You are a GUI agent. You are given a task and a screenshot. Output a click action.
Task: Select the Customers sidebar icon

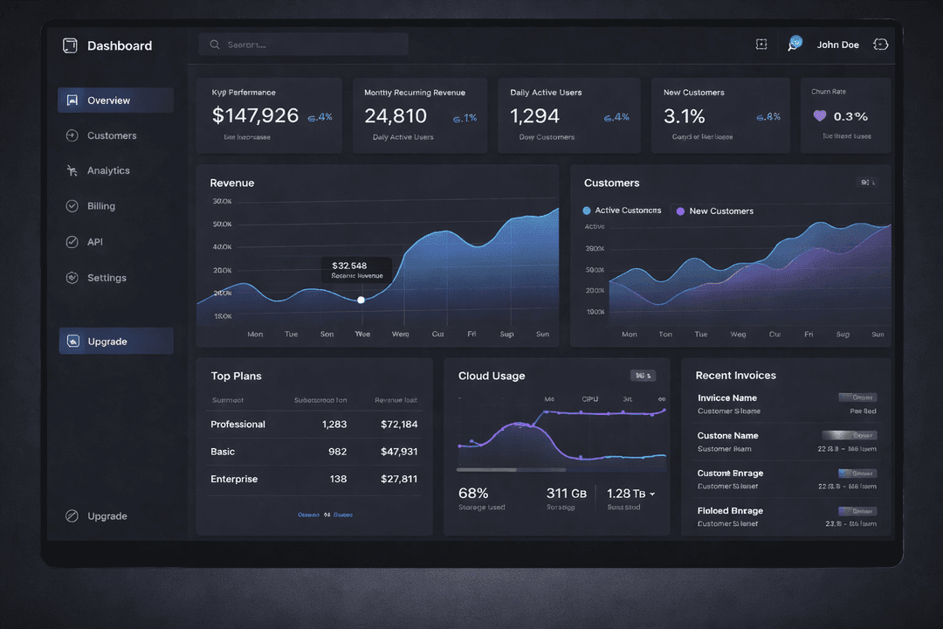[72, 135]
